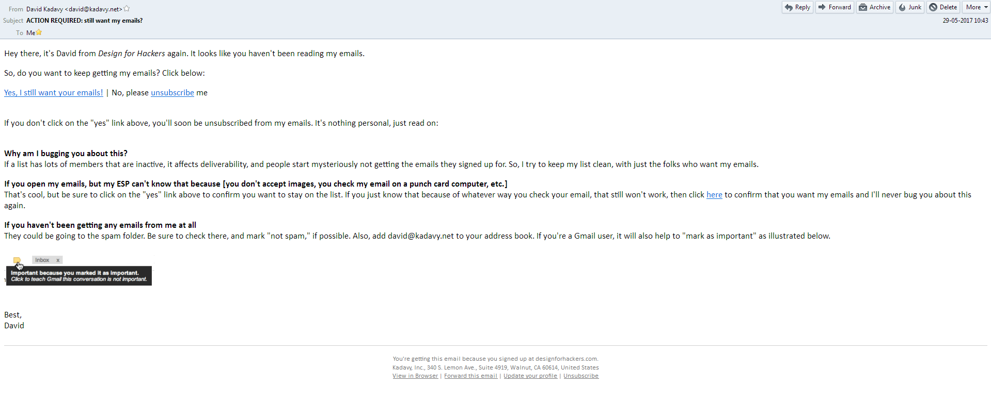Viewport: 991px width, 402px height.
Task: Mark the email as Junk
Action: (x=910, y=7)
